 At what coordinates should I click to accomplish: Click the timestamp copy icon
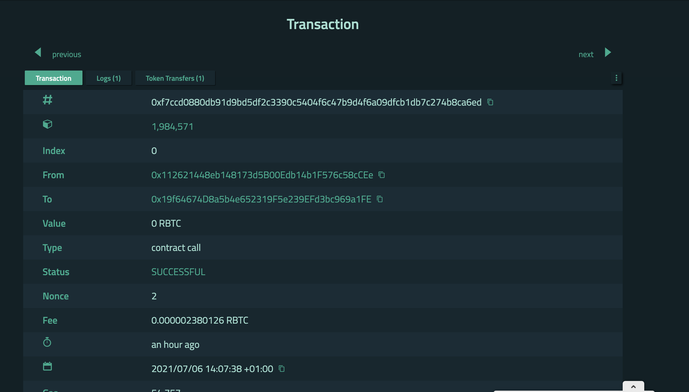coord(281,368)
